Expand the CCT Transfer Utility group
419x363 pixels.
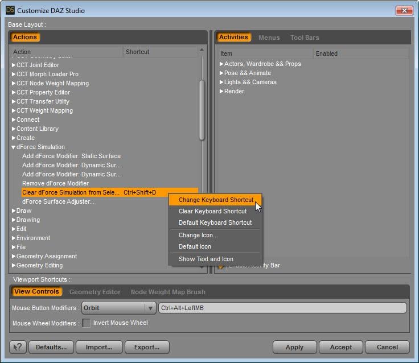[x=13, y=101]
